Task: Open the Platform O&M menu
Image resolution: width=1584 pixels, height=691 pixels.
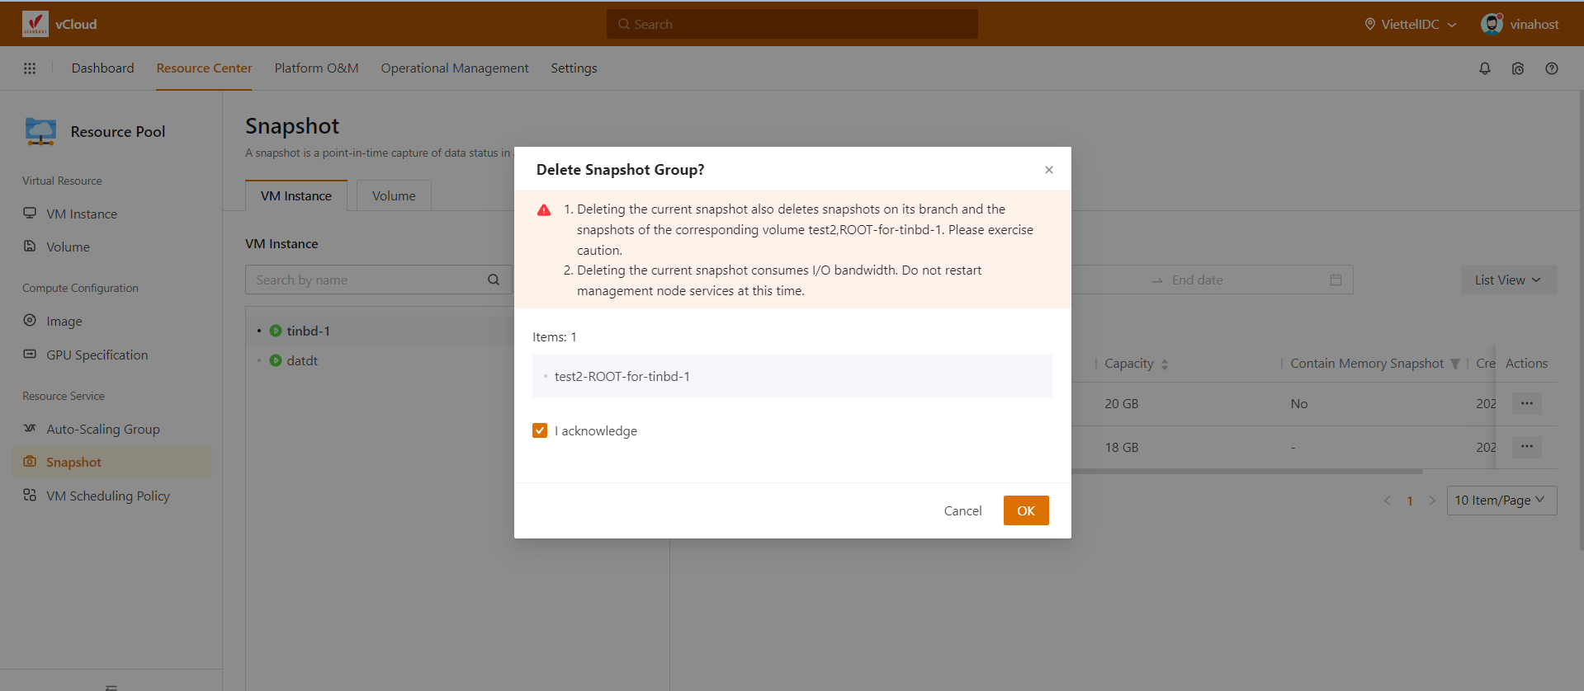Action: click(x=316, y=68)
